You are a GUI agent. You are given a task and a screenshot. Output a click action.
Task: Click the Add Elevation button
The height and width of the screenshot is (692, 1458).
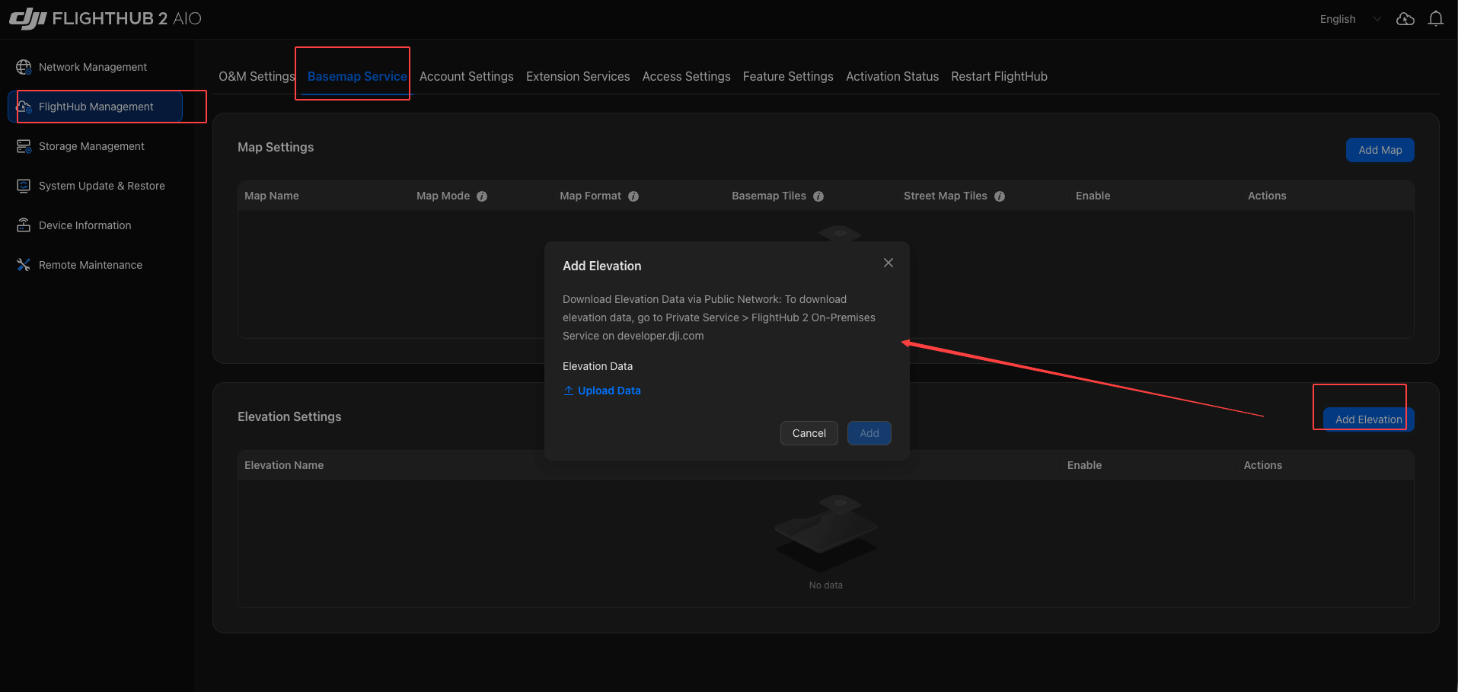point(1368,419)
